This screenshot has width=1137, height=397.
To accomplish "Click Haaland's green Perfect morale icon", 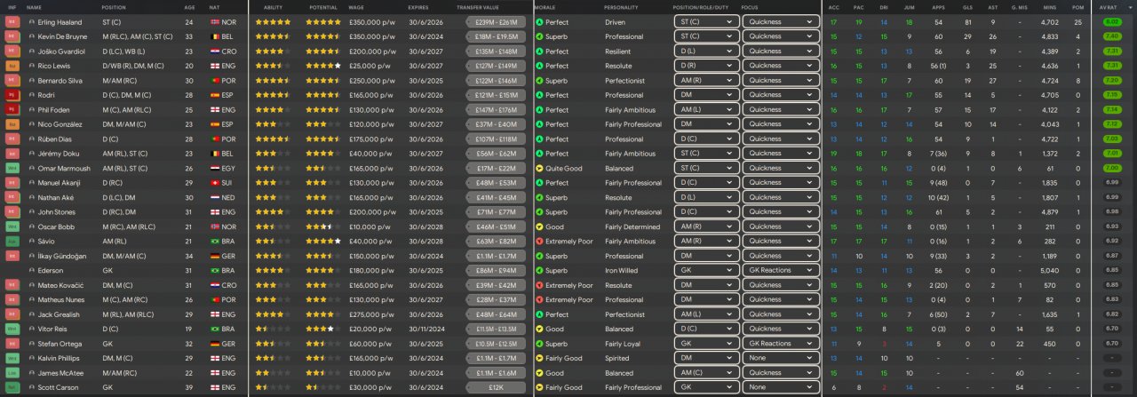I will (x=539, y=21).
